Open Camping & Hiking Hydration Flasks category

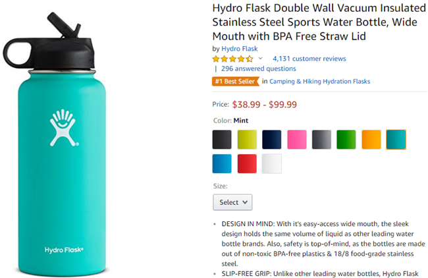pyautogui.click(x=319, y=82)
